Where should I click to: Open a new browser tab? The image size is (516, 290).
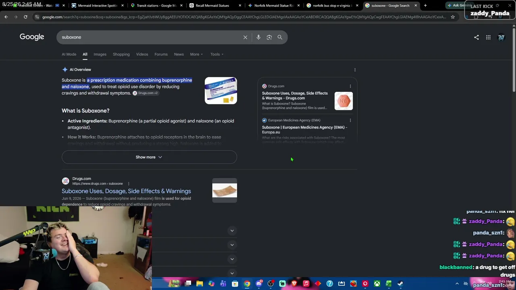click(425, 6)
